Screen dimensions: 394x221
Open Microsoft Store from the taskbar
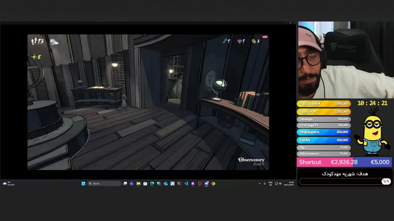click(145, 184)
